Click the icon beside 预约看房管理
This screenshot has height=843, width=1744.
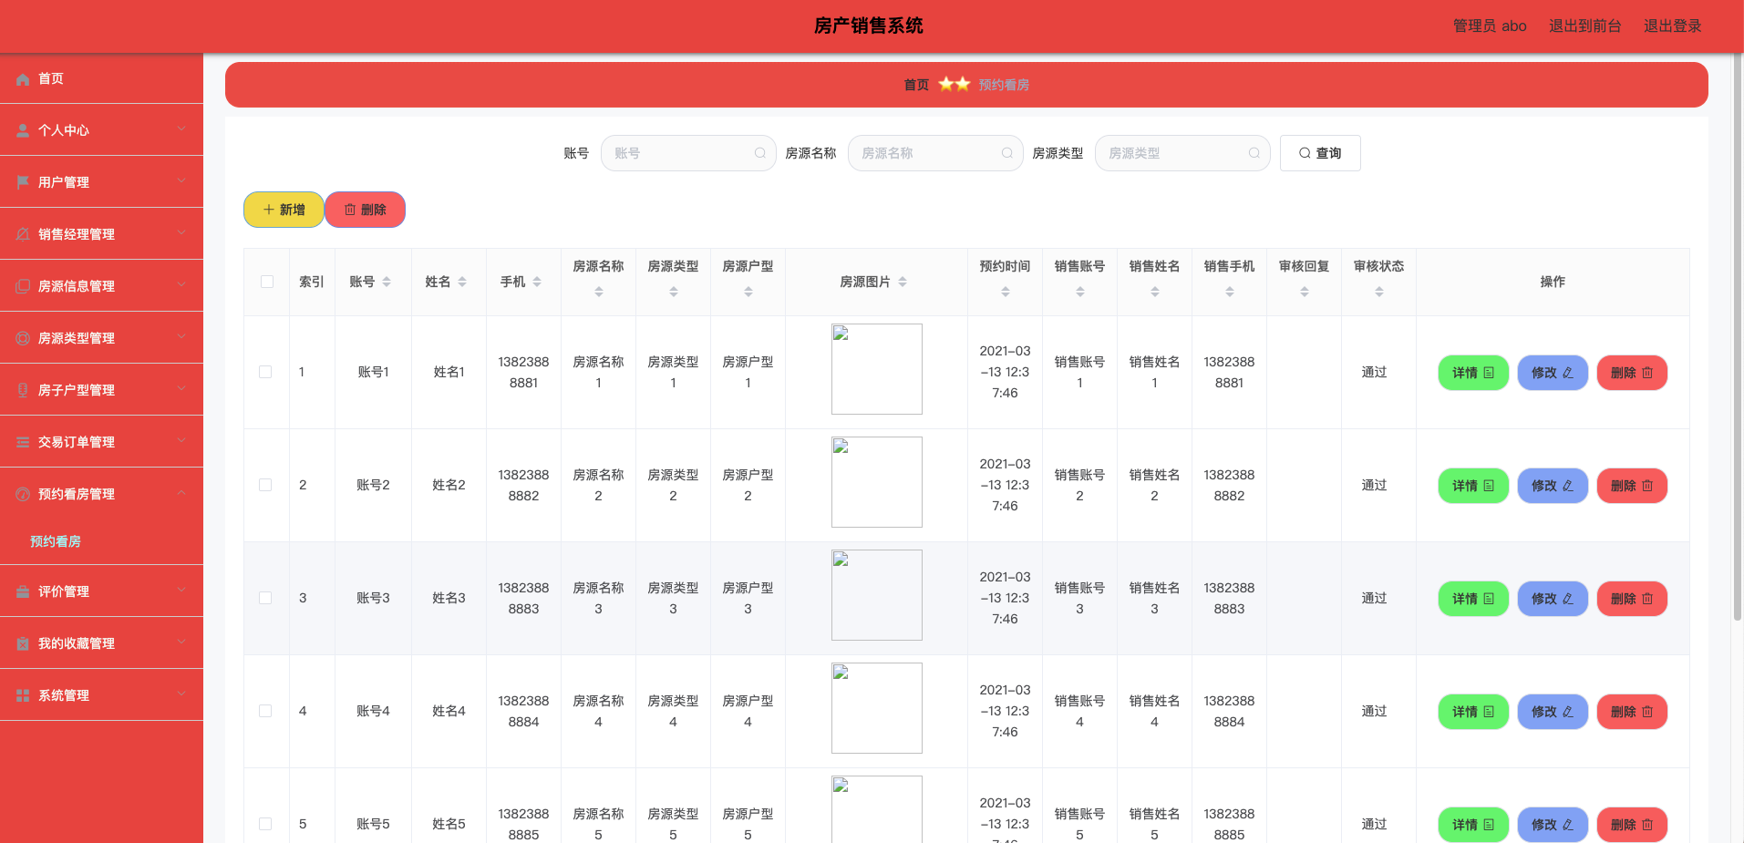[x=23, y=495]
